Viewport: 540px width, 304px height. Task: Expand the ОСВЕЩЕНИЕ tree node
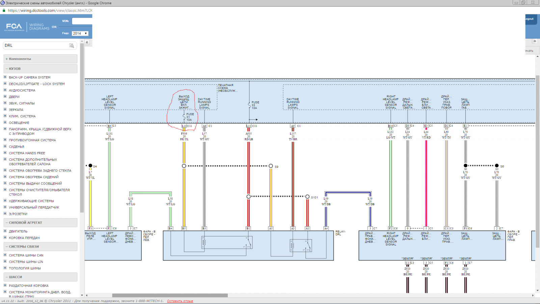coord(5,122)
